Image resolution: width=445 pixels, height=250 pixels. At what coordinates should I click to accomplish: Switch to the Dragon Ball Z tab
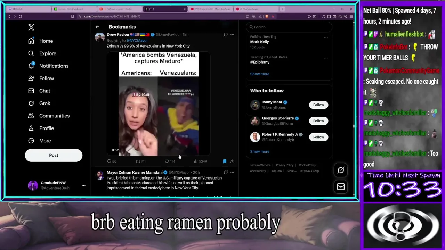pos(211,9)
